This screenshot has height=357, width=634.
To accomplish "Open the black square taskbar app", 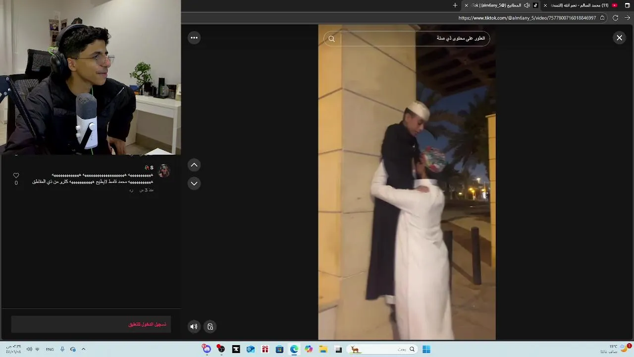I will coord(338,349).
